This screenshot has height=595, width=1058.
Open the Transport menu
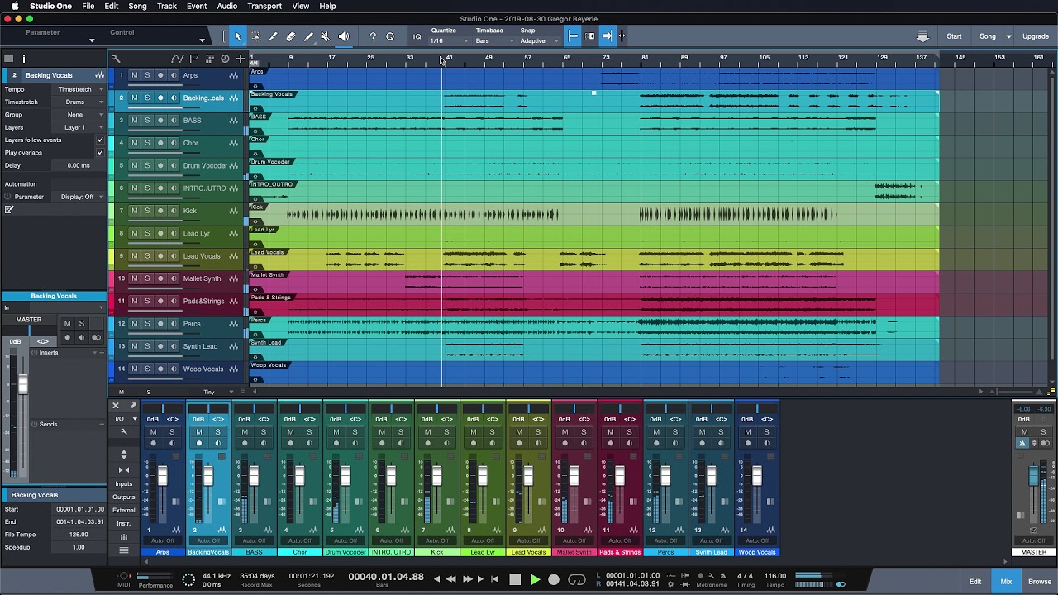coord(264,6)
